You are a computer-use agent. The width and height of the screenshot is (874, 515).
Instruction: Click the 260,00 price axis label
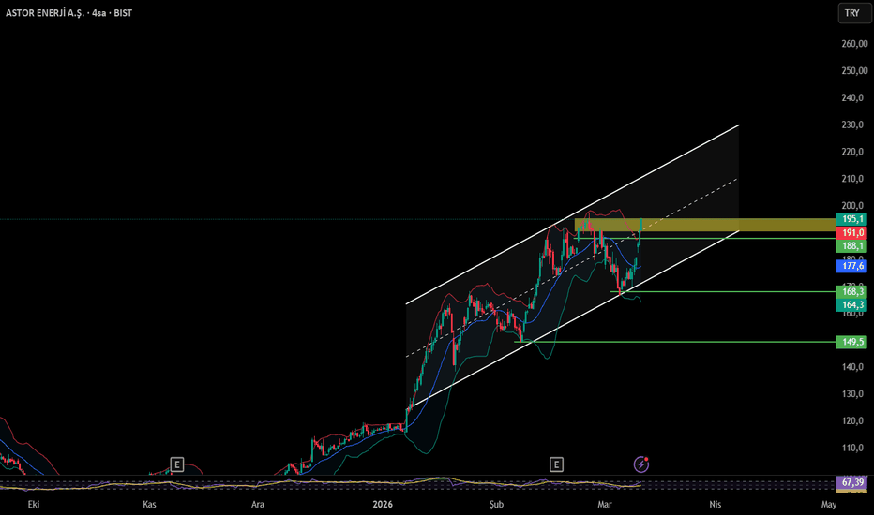click(x=854, y=44)
